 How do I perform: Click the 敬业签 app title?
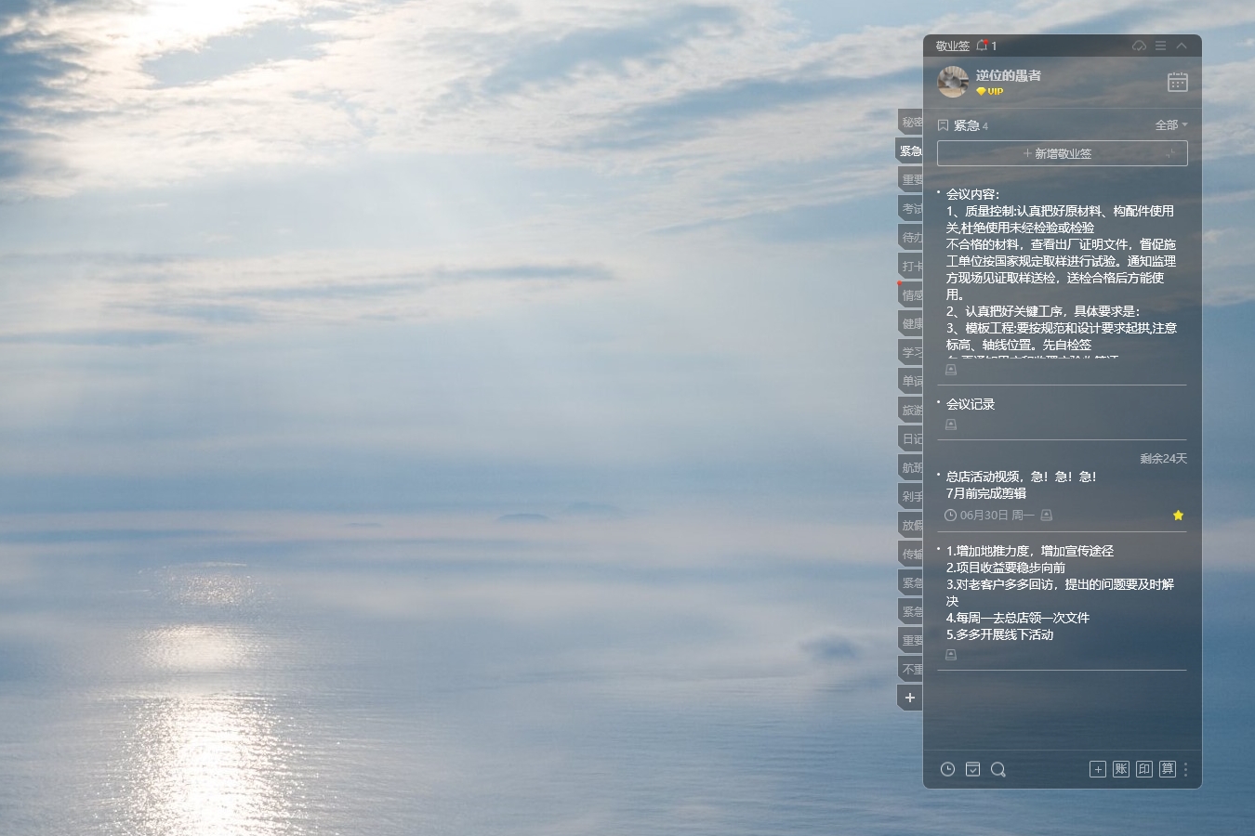[952, 46]
